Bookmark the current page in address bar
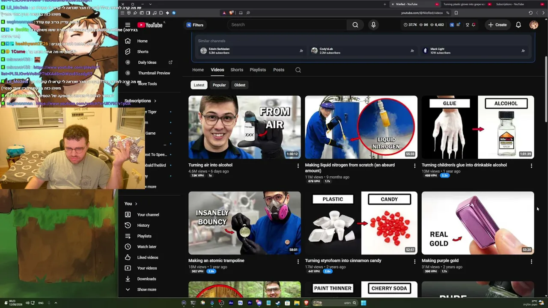548x308 pixels. click(456, 13)
